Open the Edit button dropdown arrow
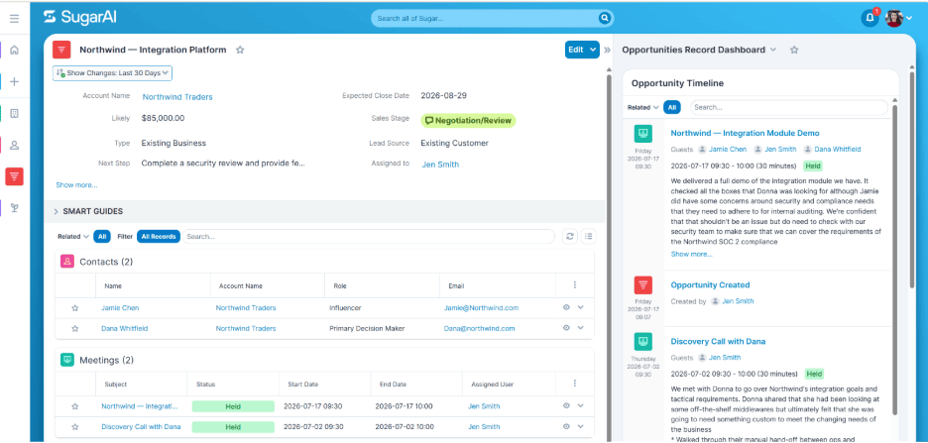Image resolution: width=928 pixels, height=443 pixels. tap(593, 51)
